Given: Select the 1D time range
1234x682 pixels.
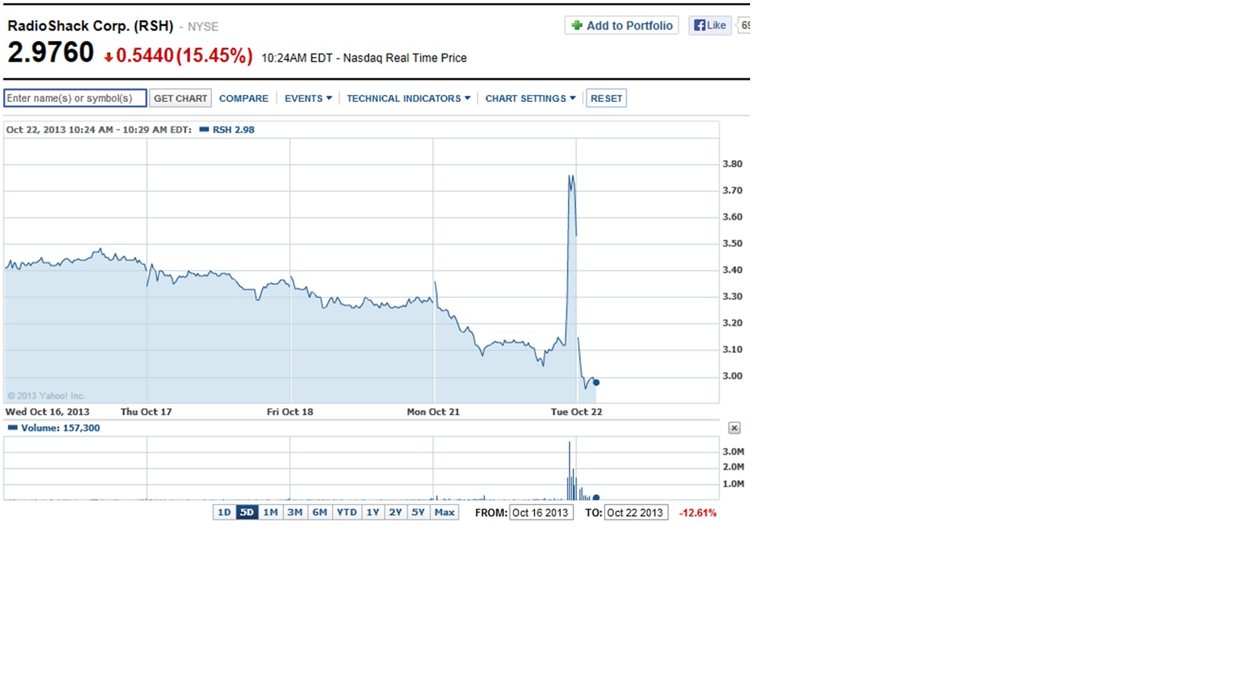Looking at the screenshot, I should [224, 513].
